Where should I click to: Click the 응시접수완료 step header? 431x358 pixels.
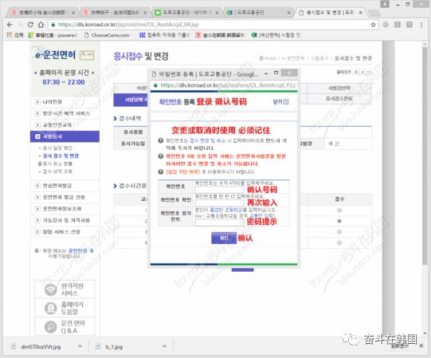339,98
